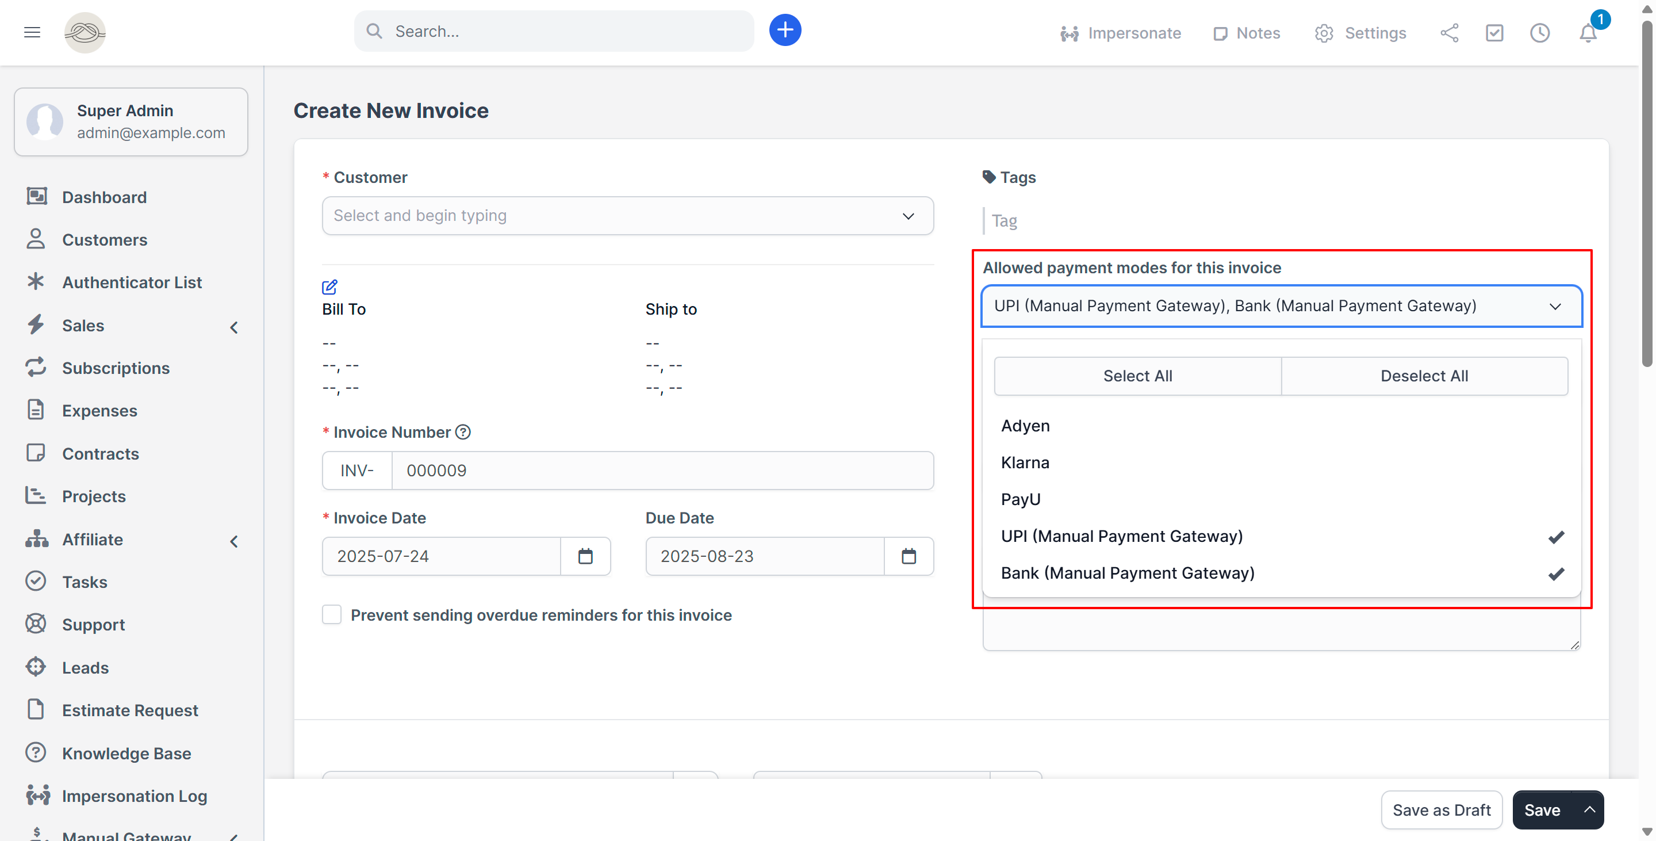Open the clock timesheet icon
Viewport: 1656px width, 841px height.
(x=1540, y=33)
